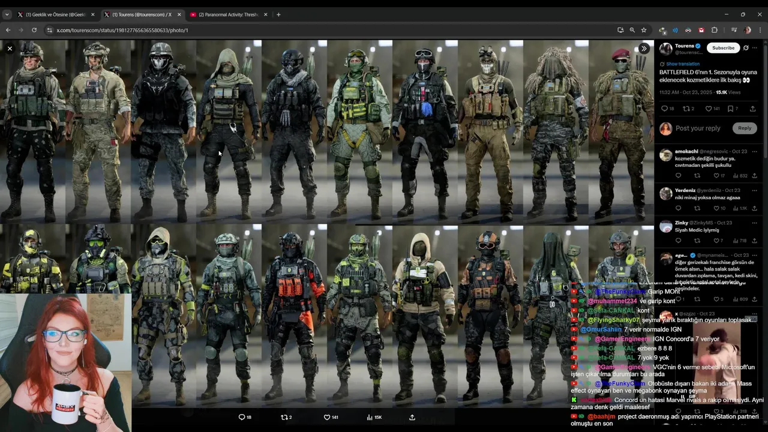Open Zinky's profile name
The height and width of the screenshot is (432, 768).
point(682,223)
